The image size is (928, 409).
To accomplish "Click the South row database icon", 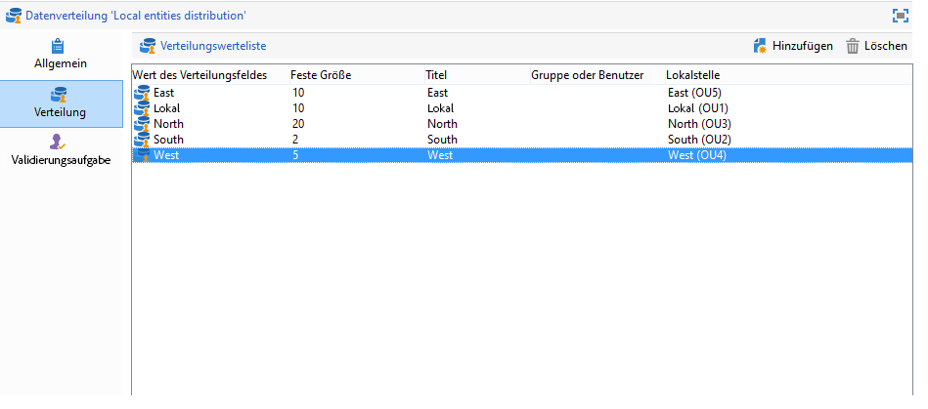I will [142, 140].
